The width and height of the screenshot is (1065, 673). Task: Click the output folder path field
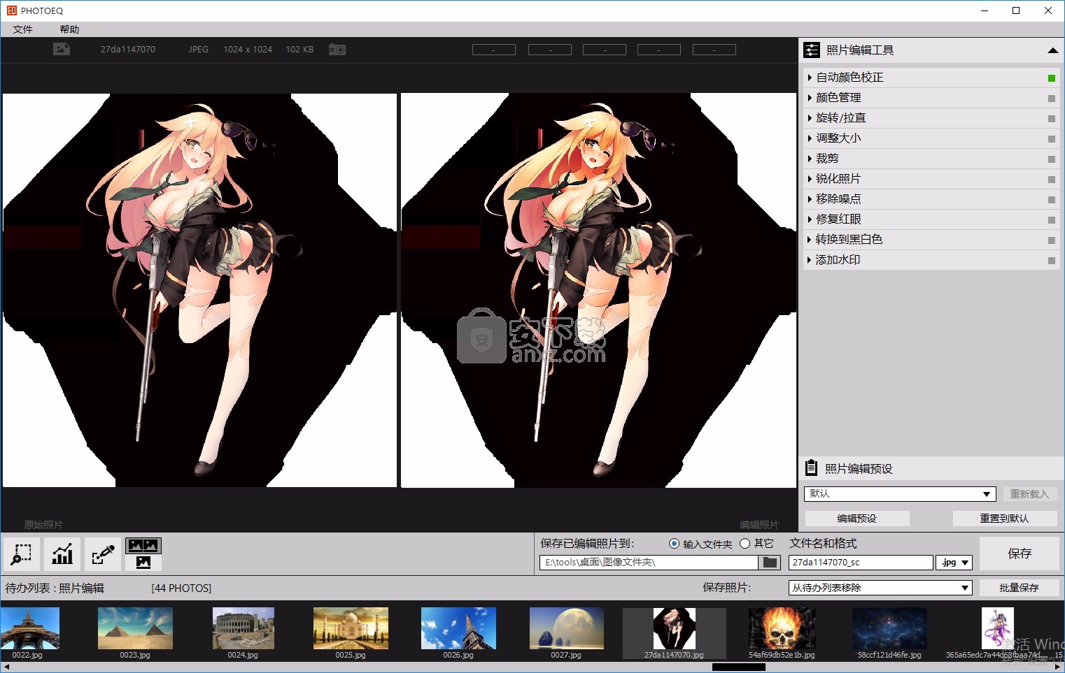click(x=649, y=563)
